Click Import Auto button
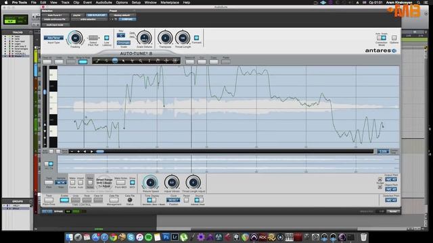 tap(81, 182)
